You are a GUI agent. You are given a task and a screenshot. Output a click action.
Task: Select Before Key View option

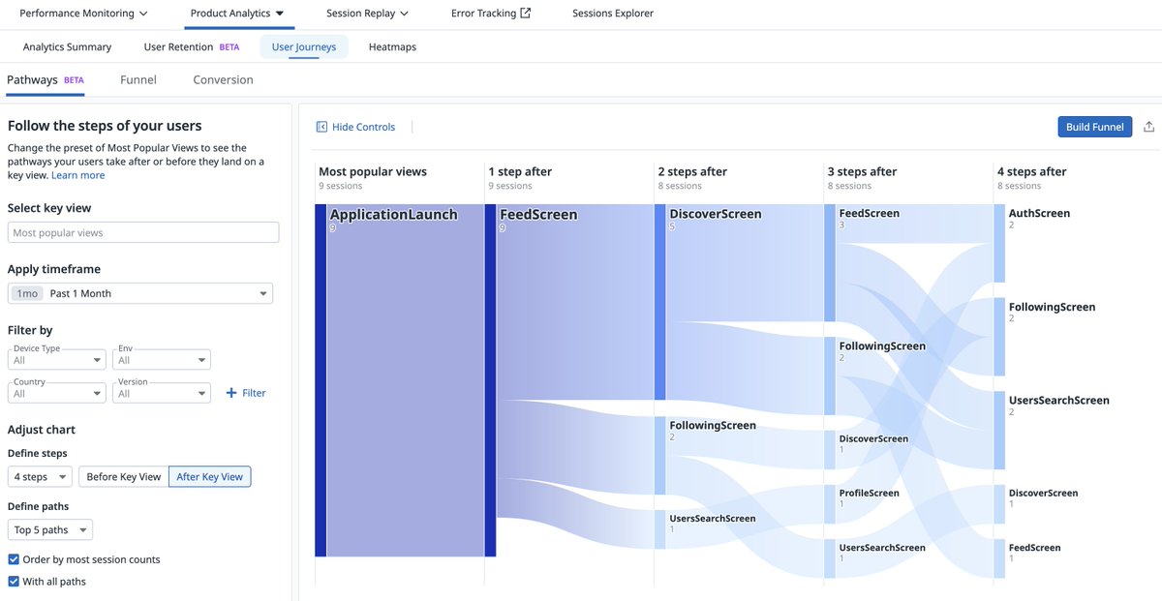(124, 476)
